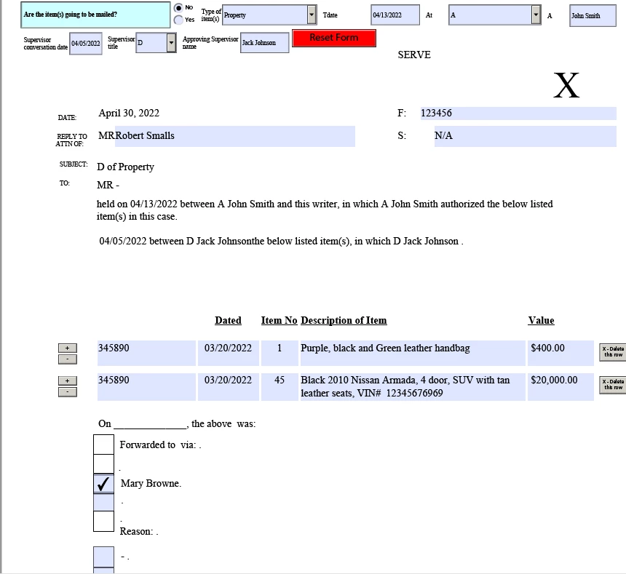The height and width of the screenshot is (574, 626).
Task: Add a row with plus on handbag row
Action: click(x=68, y=348)
